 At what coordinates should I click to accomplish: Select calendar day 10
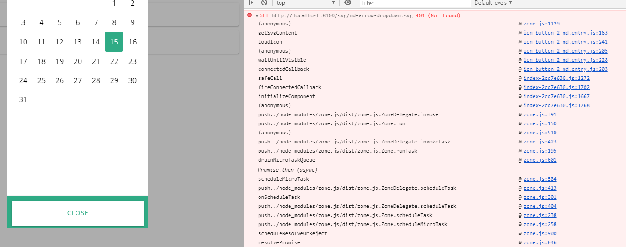[x=23, y=42]
